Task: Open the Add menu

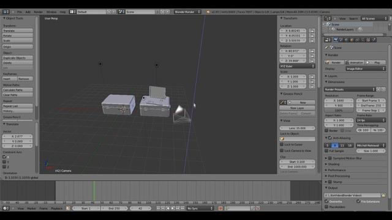Action: [x=28, y=12]
